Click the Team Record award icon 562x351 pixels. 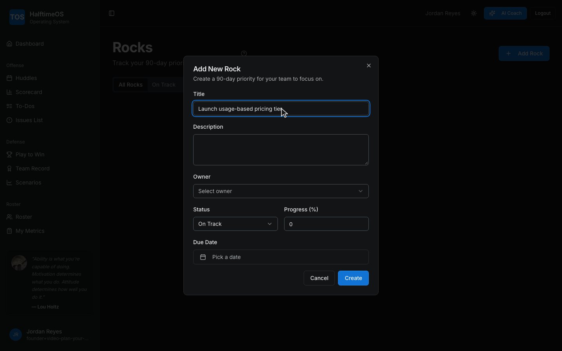[x=9, y=168]
